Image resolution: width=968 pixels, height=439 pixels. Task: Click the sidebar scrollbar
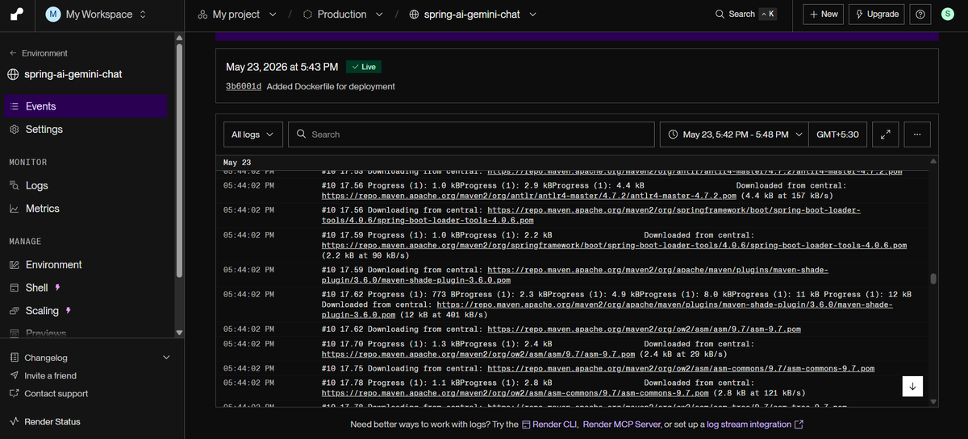pyautogui.click(x=179, y=161)
